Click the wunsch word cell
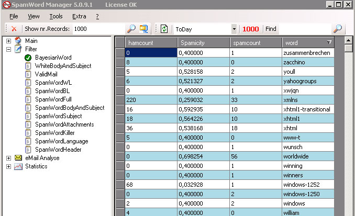 click(308, 147)
